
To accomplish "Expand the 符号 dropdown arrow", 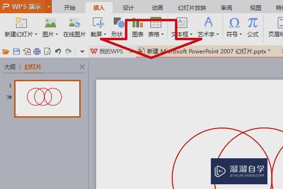I will [x=241, y=34].
